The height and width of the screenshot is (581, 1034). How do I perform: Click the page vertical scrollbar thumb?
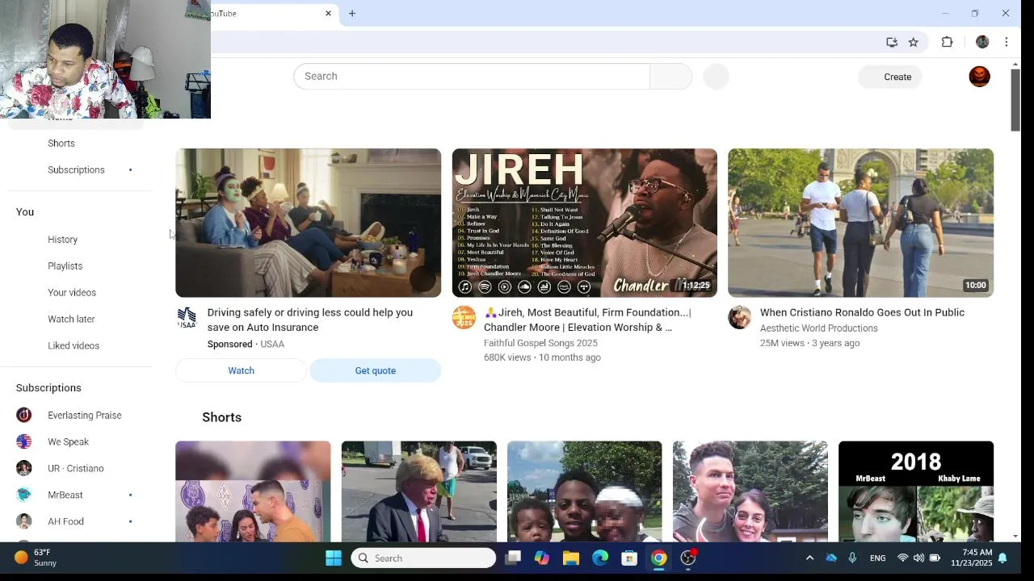click(x=1015, y=100)
